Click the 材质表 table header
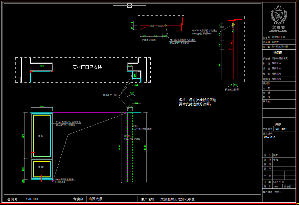 coord(278,53)
